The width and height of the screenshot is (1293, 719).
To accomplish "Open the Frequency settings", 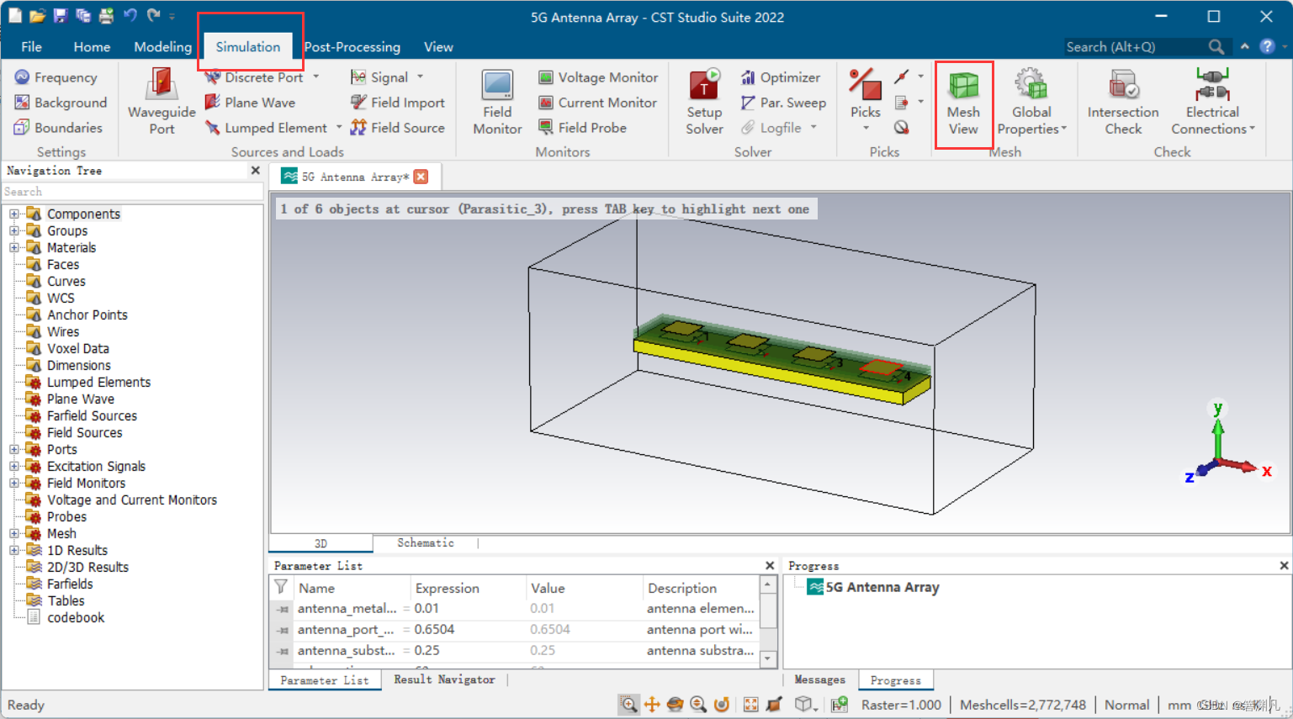I will point(56,77).
